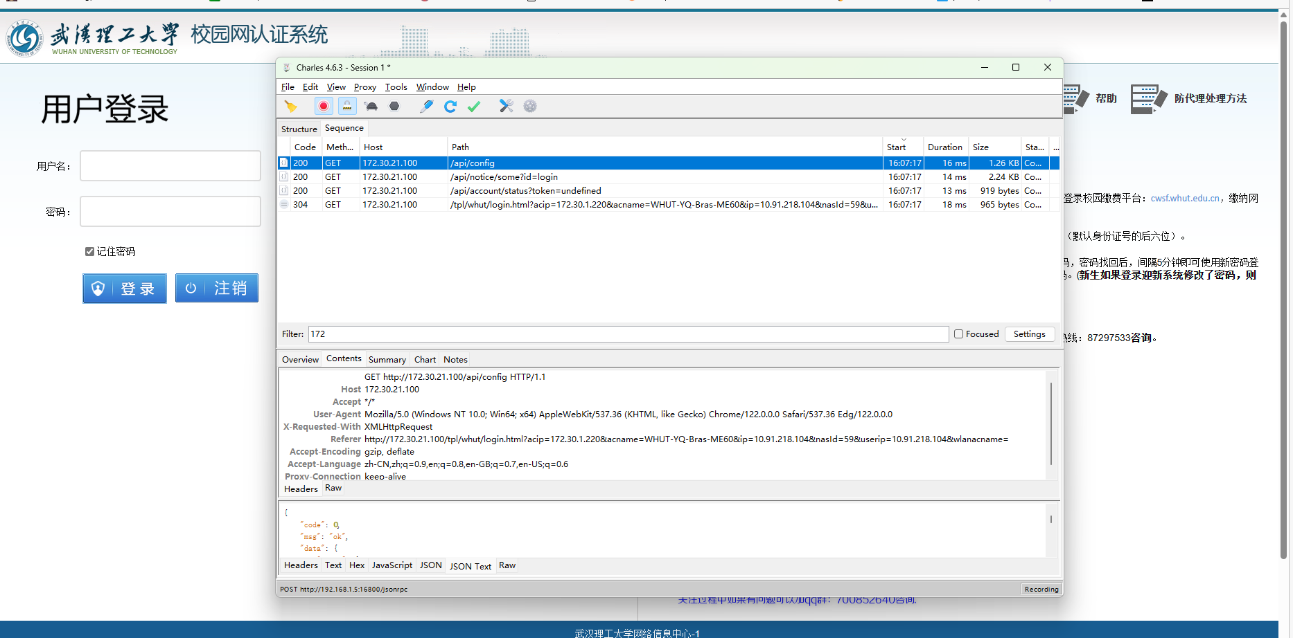Sort by the Size column header
1293x638 pixels.
pyautogui.click(x=994, y=147)
